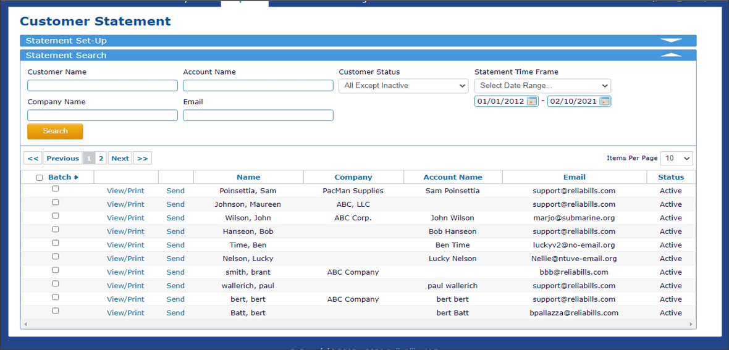729x350 pixels.
Task: Collapse the Statement Search panel arrow
Action: (x=671, y=56)
